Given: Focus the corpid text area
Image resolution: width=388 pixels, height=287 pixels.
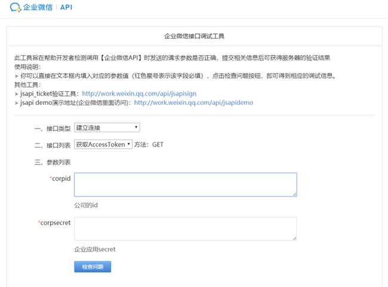Looking at the screenshot, I should (x=185, y=185).
